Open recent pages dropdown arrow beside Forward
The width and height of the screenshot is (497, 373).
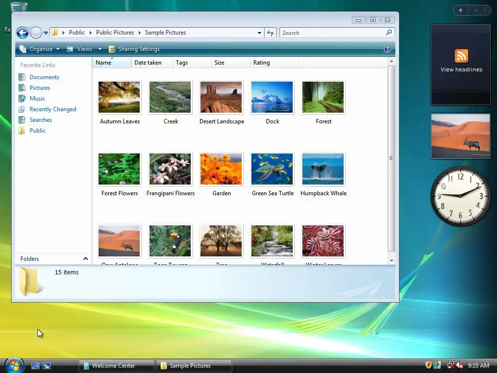(46, 33)
